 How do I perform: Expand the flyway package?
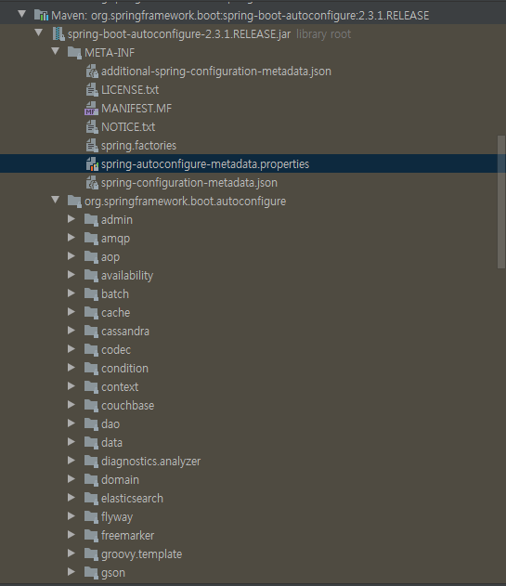click(x=71, y=516)
